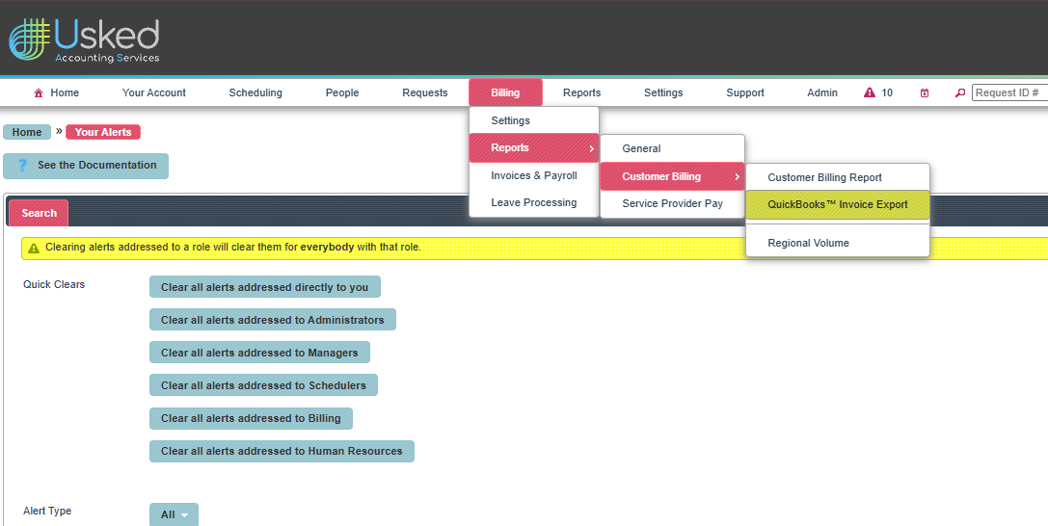Open the Scheduling menu
The height and width of the screenshot is (526, 1048).
[255, 92]
